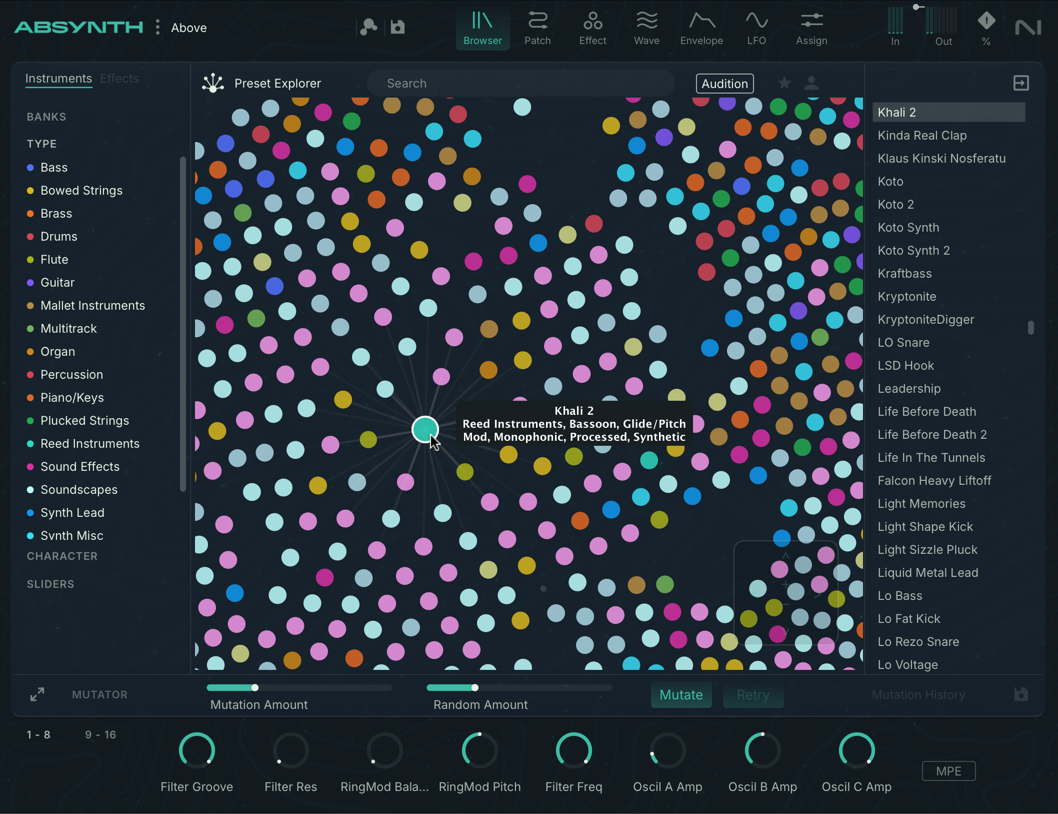Collapse the preset list with the exit arrow icon
1058x814 pixels.
[1020, 83]
